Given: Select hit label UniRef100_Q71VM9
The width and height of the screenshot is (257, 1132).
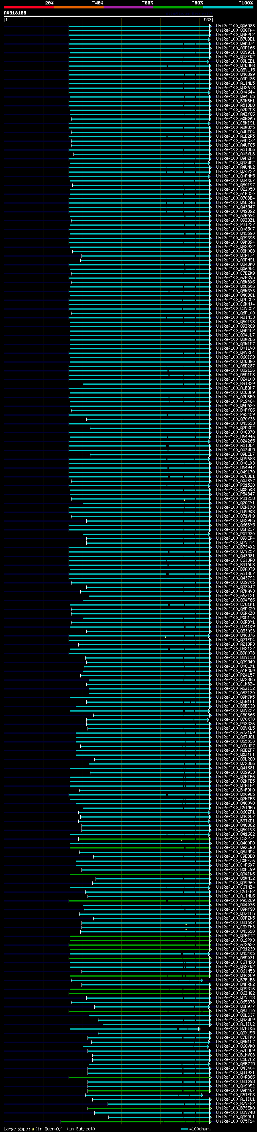Looking at the screenshot, I should pos(235,516).
